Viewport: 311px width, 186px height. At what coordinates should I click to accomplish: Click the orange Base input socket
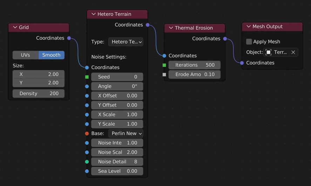click(x=87, y=133)
